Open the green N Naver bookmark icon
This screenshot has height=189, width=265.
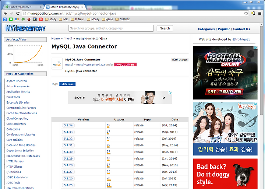[x=11, y=19]
